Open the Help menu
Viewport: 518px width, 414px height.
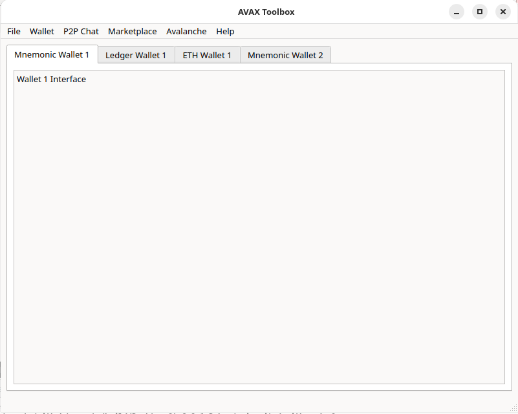pyautogui.click(x=225, y=32)
